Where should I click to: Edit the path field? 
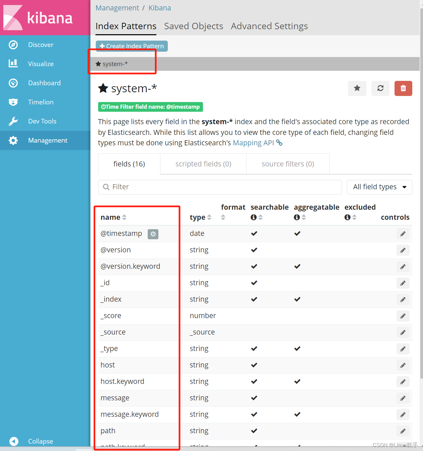coord(403,431)
